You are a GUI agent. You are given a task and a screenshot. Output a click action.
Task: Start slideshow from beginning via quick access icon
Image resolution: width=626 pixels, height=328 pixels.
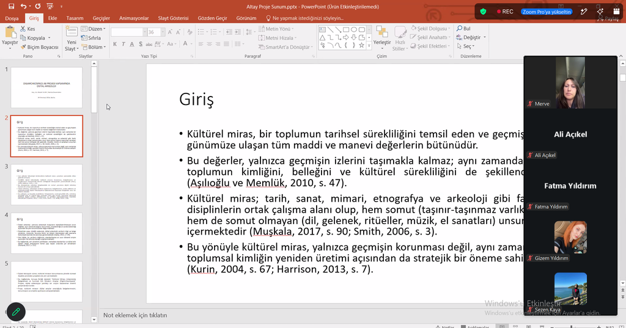pyautogui.click(x=50, y=6)
